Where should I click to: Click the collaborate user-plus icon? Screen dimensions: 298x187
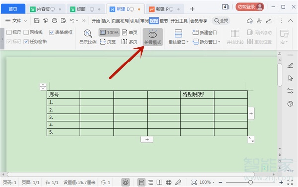259,21
